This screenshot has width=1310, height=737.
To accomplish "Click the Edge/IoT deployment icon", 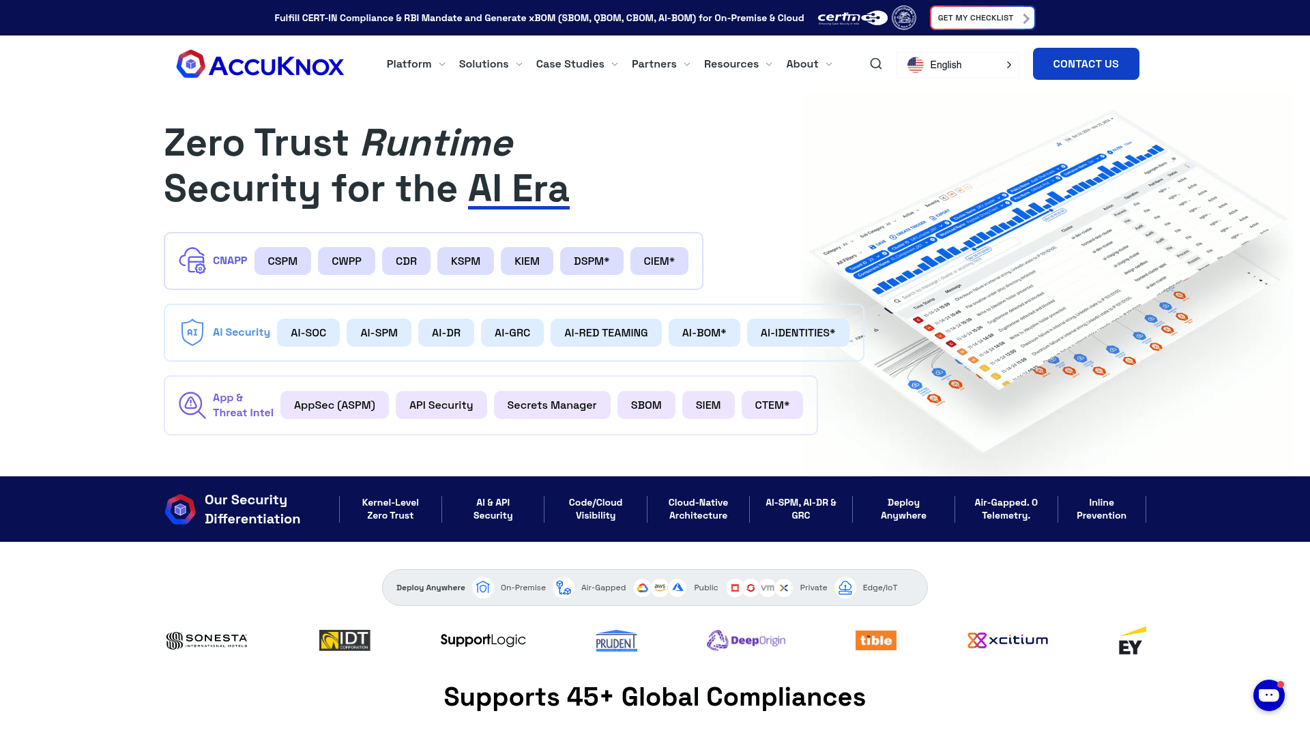I will (845, 588).
